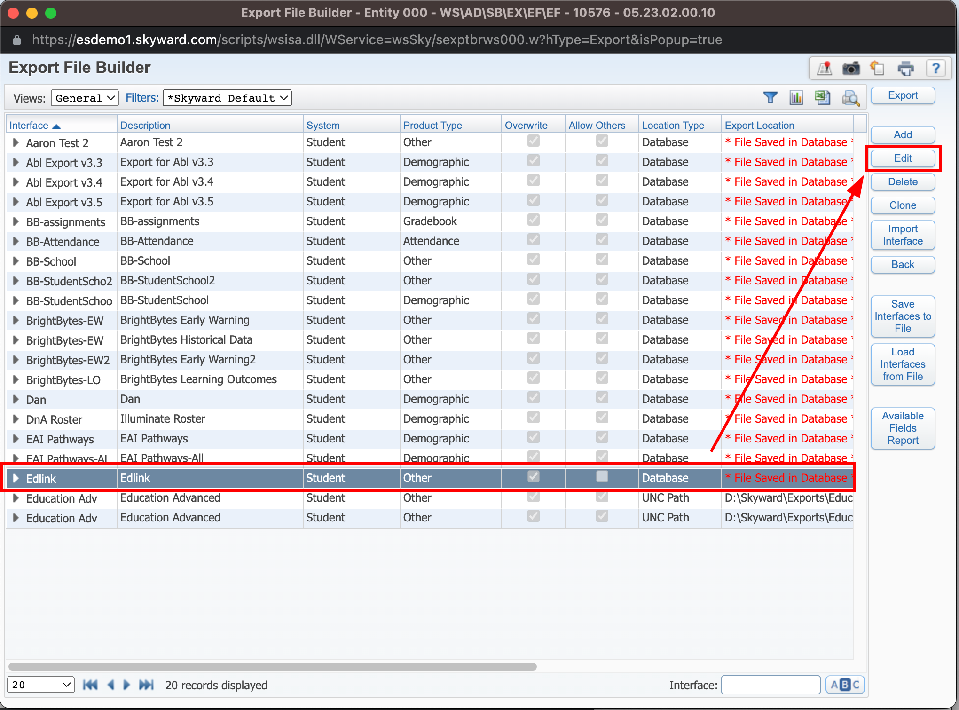Viewport: 959px width, 710px height.
Task: Toggle Overwrite checkbox for EAI Pathways
Action: pyautogui.click(x=534, y=437)
